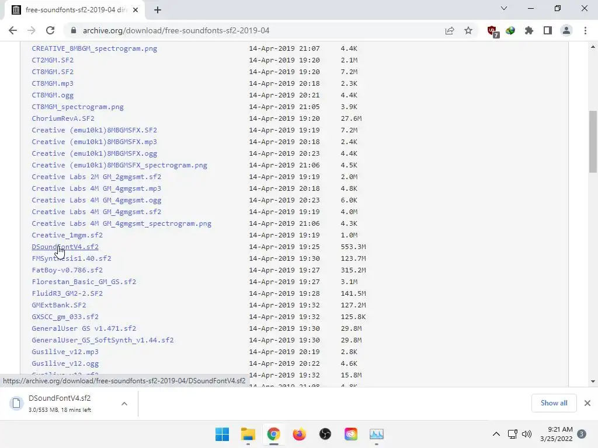Open GMExtBank.SF2 link
598x448 pixels.
[59, 305]
